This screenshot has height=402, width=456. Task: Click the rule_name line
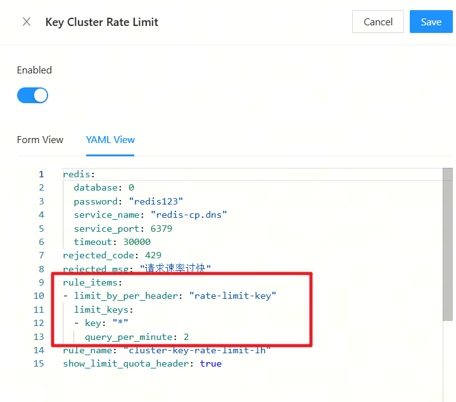167,350
